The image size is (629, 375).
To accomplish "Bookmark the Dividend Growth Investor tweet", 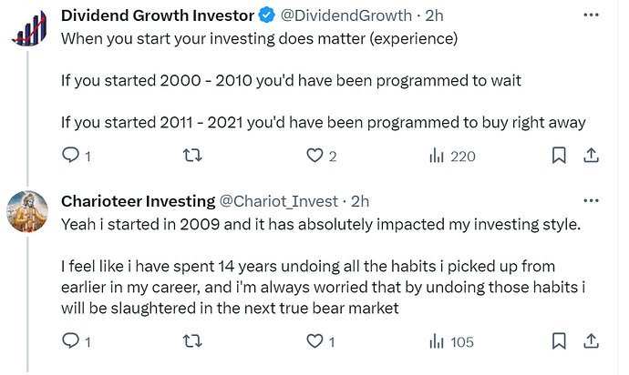I will click(x=559, y=156).
